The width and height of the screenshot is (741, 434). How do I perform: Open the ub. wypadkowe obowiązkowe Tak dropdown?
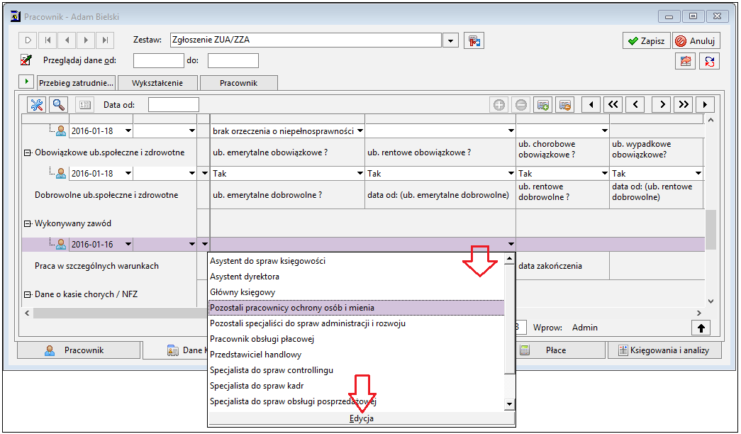click(x=698, y=174)
